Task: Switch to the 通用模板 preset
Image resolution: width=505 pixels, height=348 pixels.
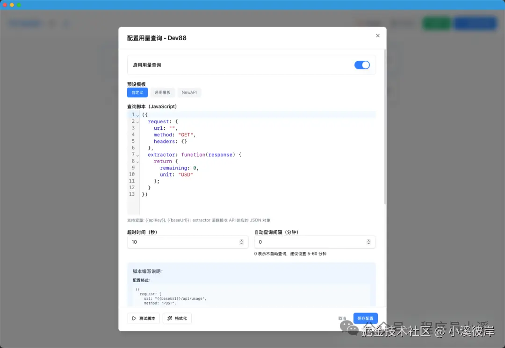Action: [x=162, y=92]
